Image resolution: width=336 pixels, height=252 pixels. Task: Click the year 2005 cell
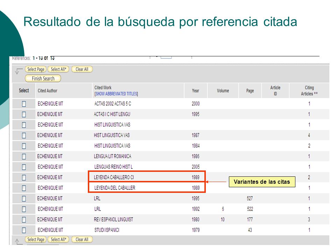(196, 167)
